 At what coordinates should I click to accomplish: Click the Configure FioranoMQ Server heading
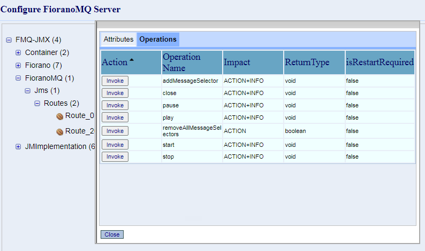60,9
